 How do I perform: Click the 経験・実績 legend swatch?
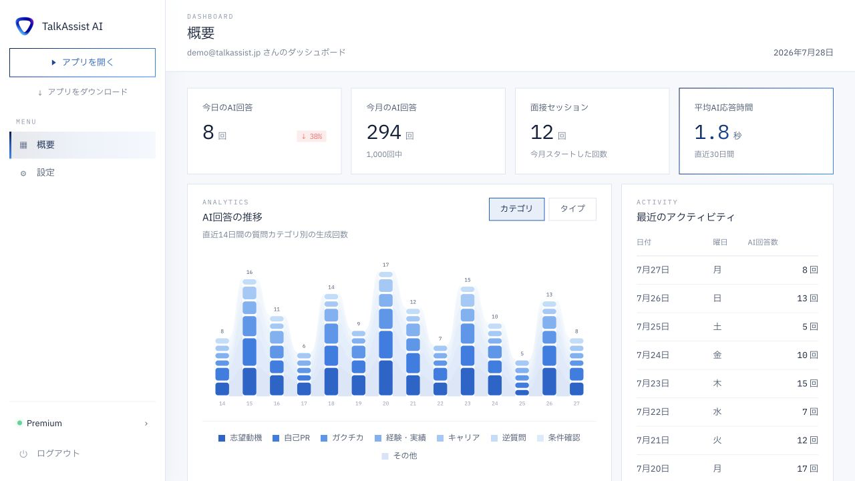[x=378, y=438]
